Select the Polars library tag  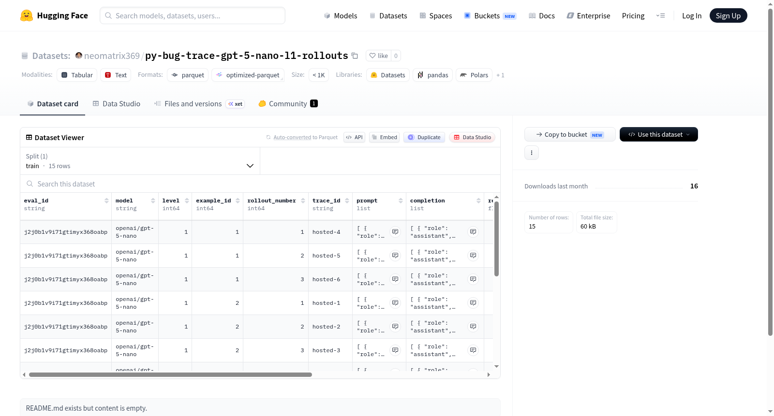(474, 75)
